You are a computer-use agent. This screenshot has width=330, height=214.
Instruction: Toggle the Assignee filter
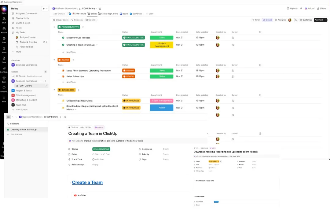(280, 20)
